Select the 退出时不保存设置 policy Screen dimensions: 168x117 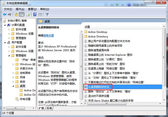click(x=100, y=96)
